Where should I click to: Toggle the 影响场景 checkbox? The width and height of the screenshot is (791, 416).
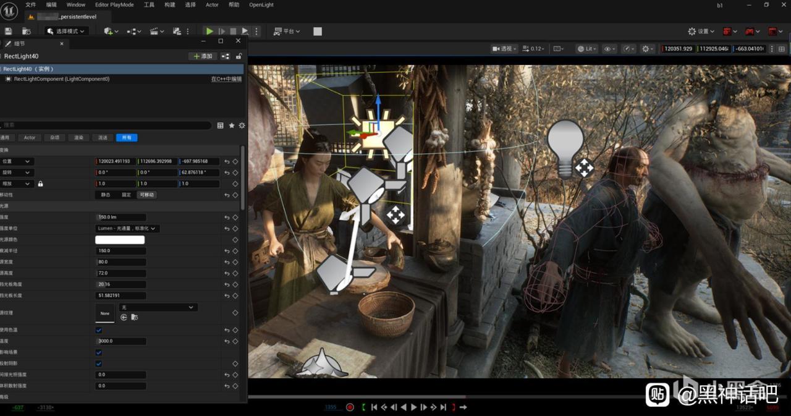click(x=98, y=352)
